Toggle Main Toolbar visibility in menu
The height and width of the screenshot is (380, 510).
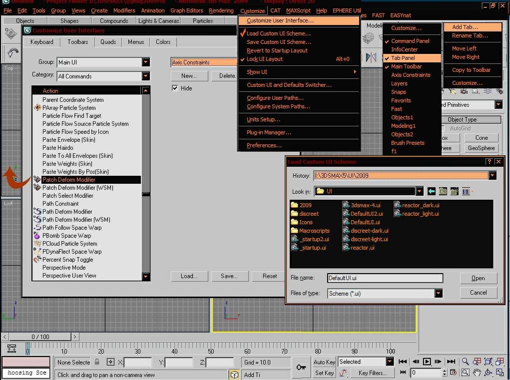pos(412,66)
